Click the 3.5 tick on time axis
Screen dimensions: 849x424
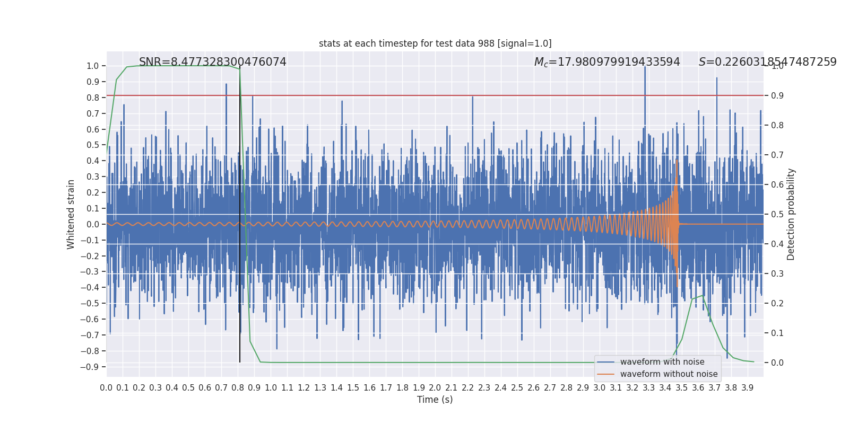[682, 388]
